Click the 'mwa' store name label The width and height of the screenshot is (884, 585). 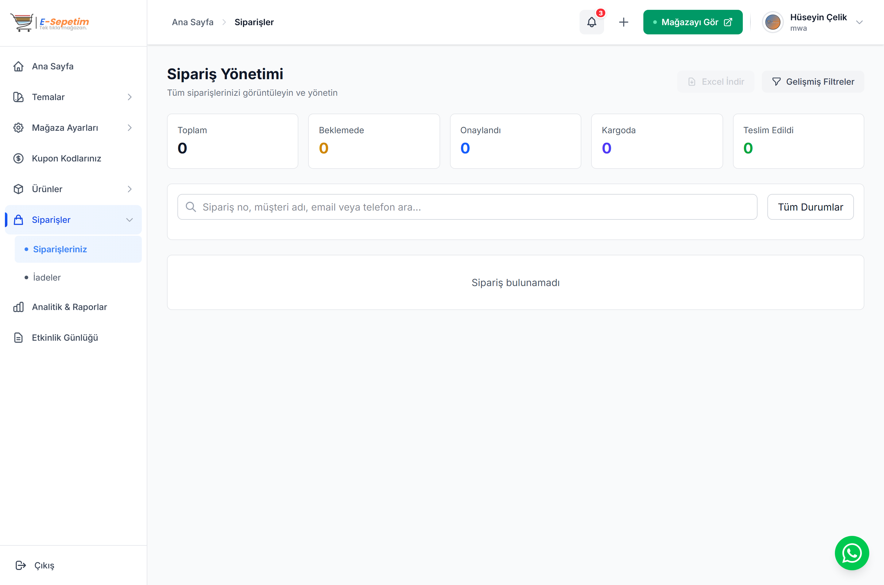pyautogui.click(x=798, y=28)
